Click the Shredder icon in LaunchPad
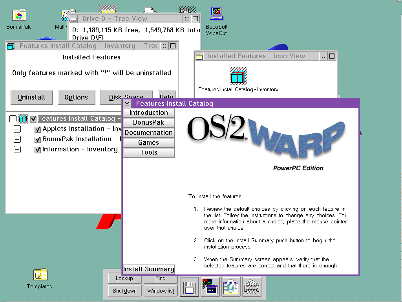Screen dimensions: 402x302 pos(252,288)
